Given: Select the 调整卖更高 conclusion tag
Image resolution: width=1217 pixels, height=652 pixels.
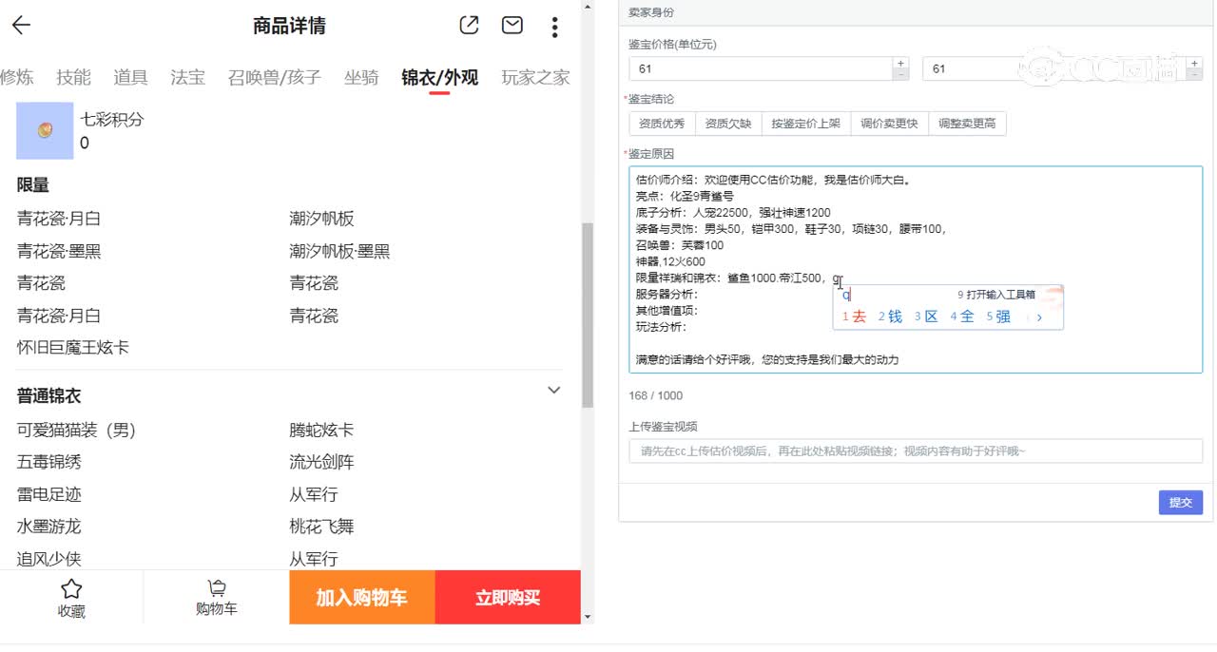Looking at the screenshot, I should (x=968, y=123).
